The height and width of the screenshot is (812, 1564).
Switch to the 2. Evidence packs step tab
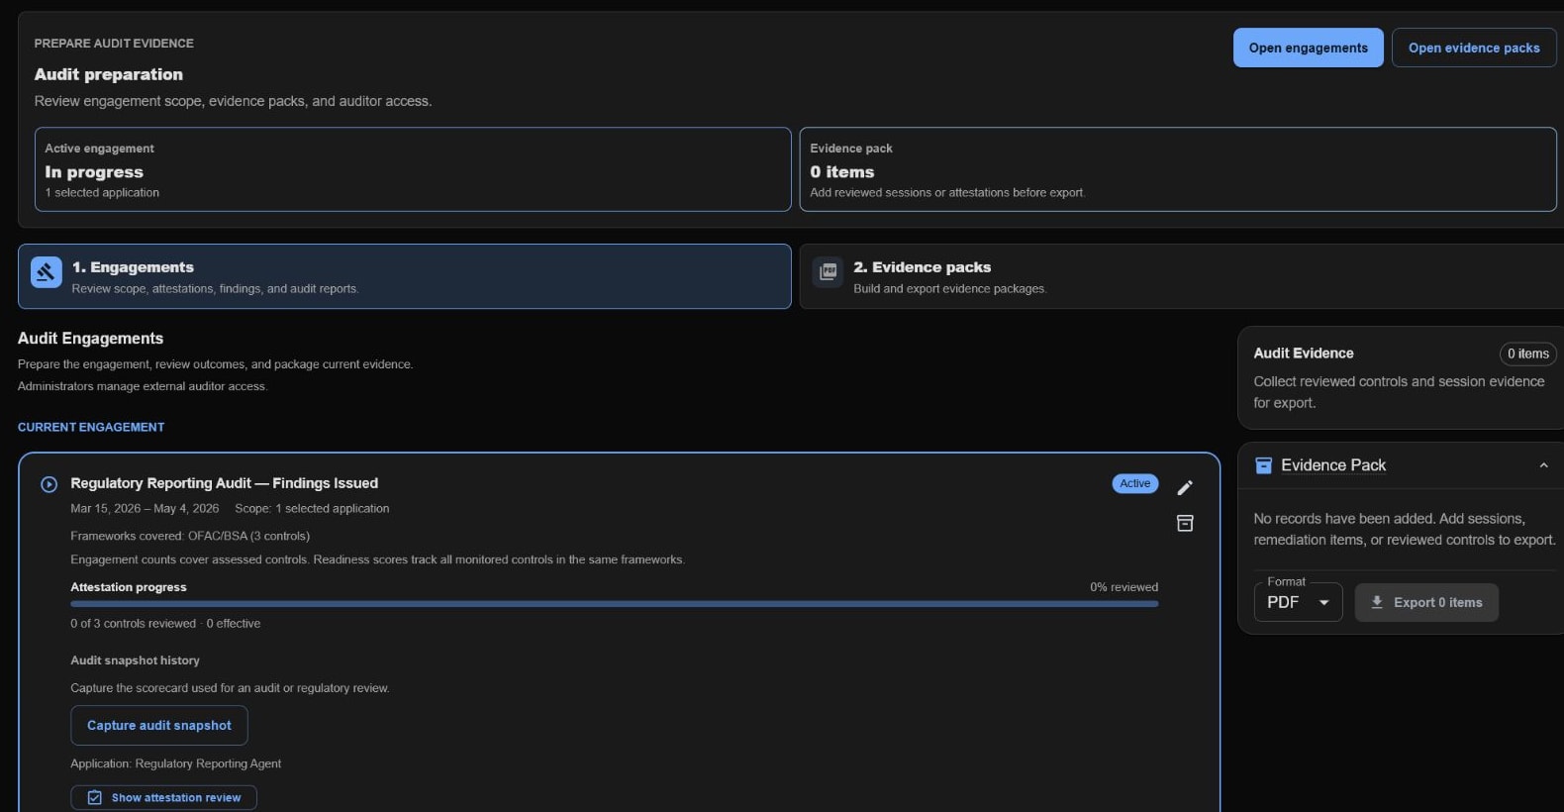(x=1182, y=276)
